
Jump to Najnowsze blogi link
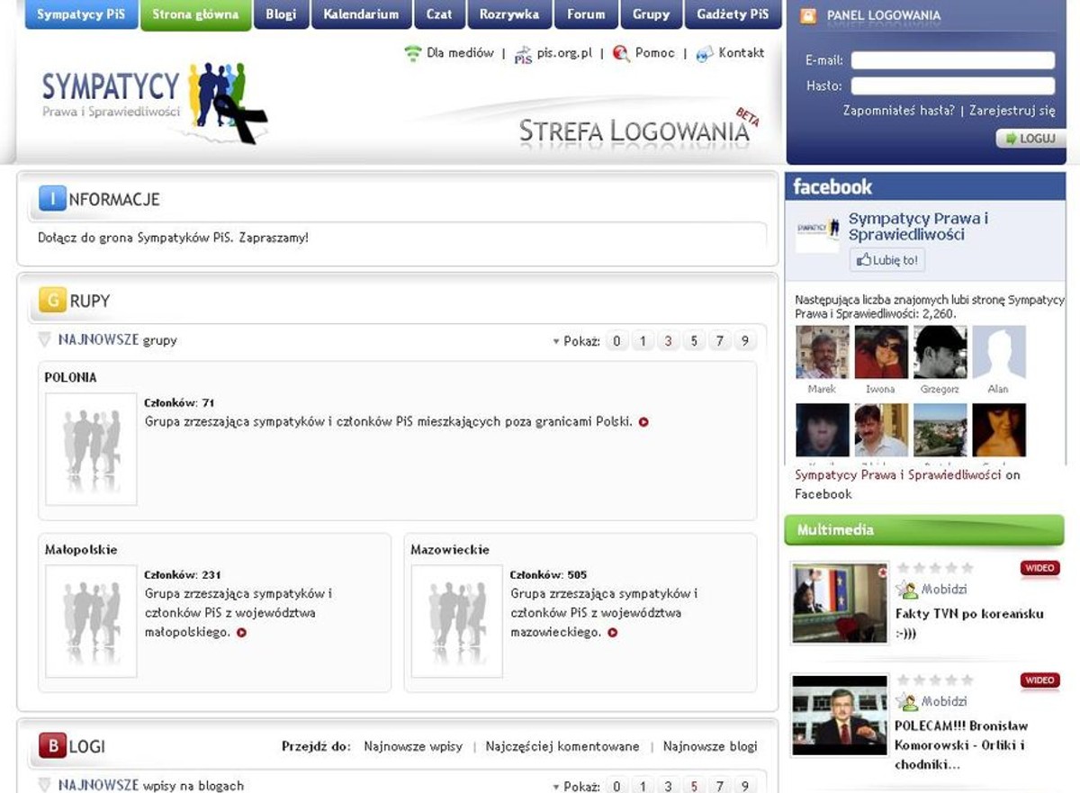pyautogui.click(x=710, y=746)
